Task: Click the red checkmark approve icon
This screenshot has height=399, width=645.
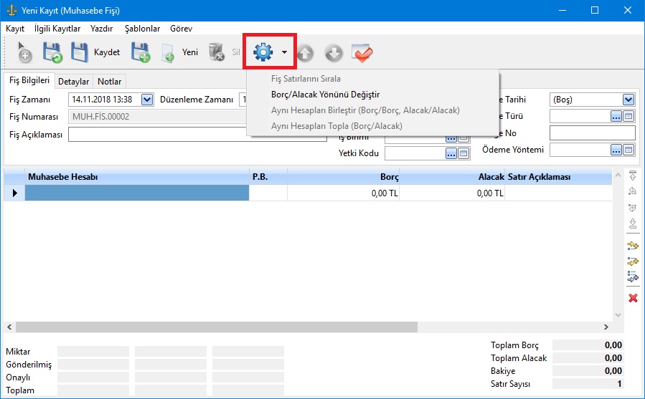Action: [362, 52]
